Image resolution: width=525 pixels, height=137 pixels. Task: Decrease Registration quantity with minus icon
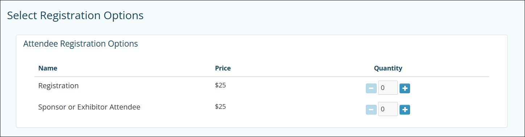pos(371,88)
